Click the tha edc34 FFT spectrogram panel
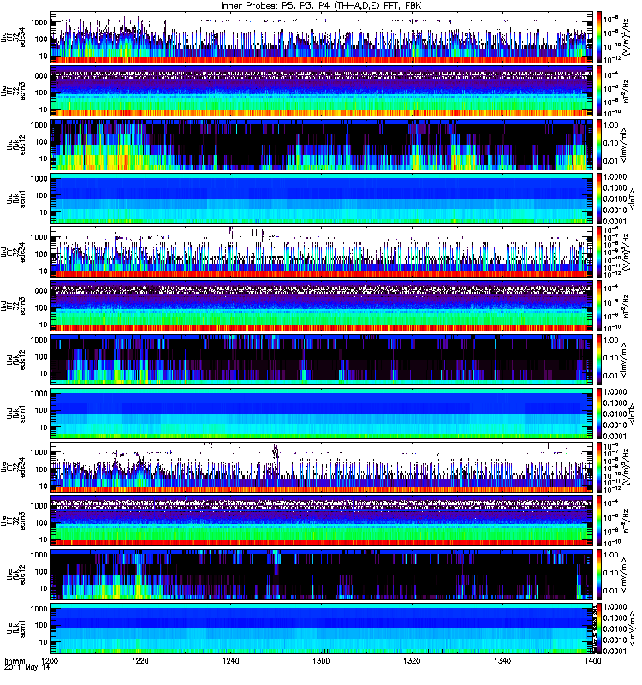Image resolution: width=642 pixels, height=685 pixels. [322, 37]
